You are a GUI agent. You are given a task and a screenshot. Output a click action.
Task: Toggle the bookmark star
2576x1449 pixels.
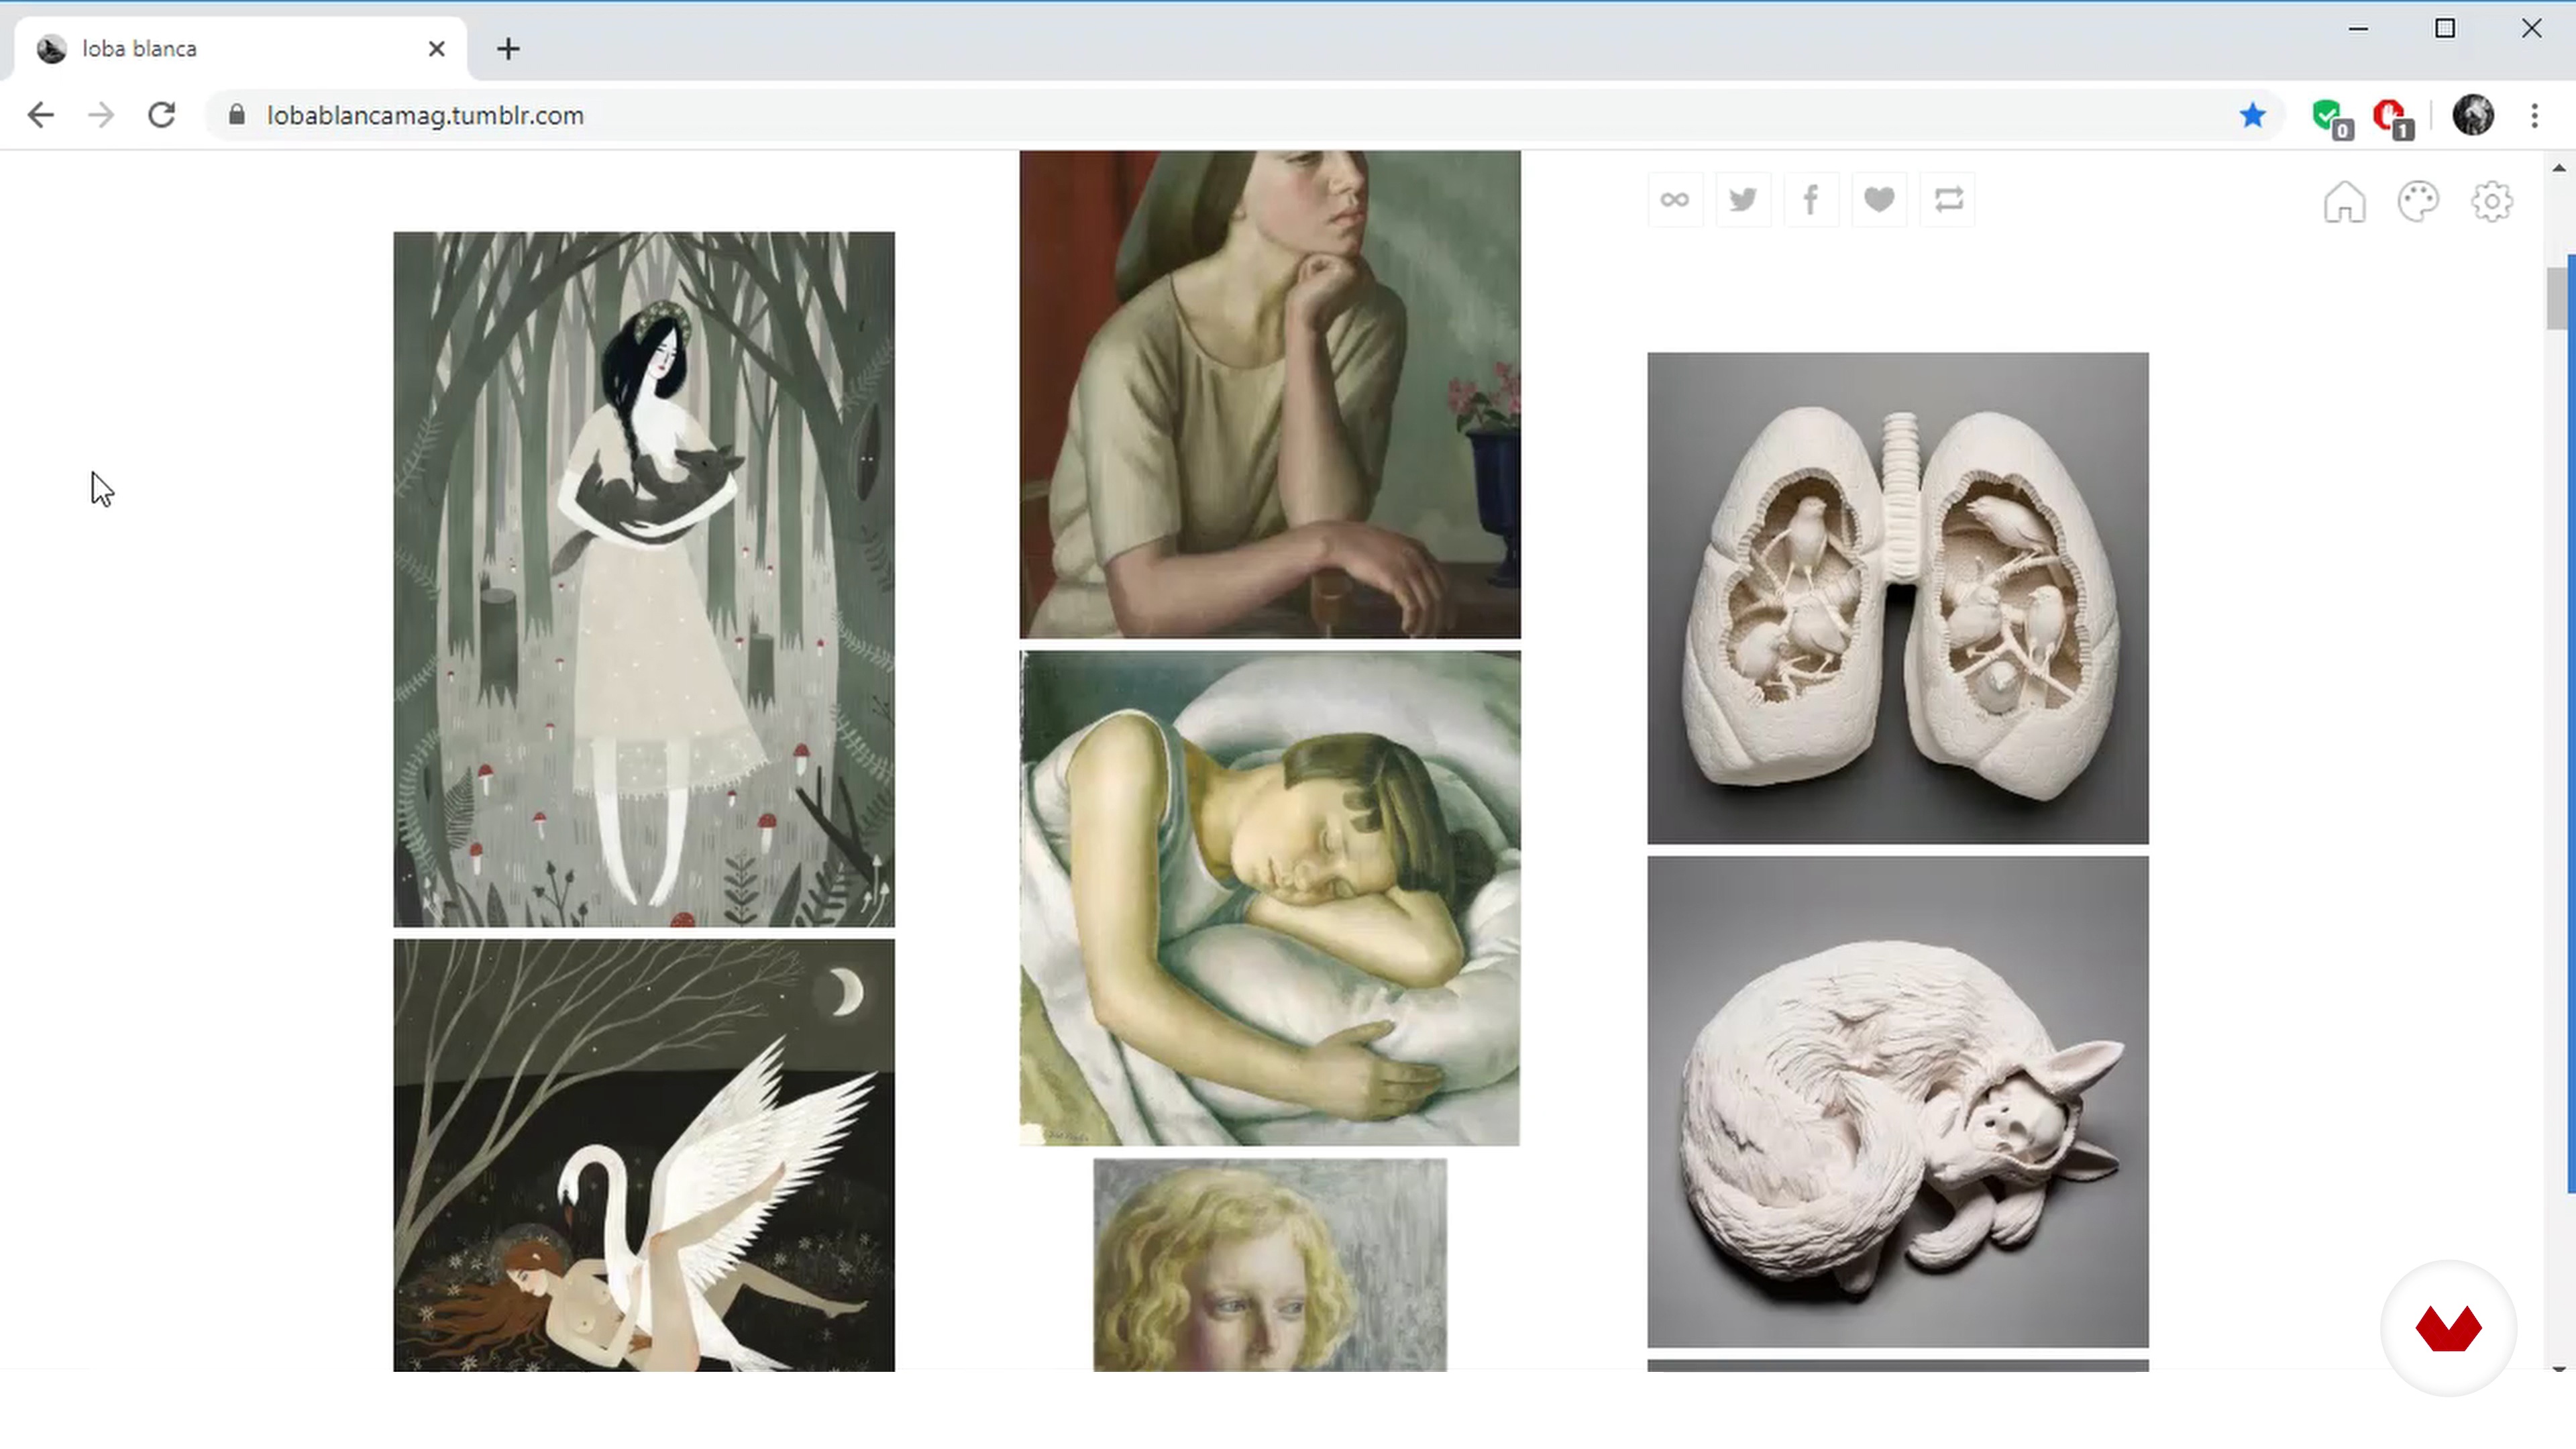click(2252, 115)
